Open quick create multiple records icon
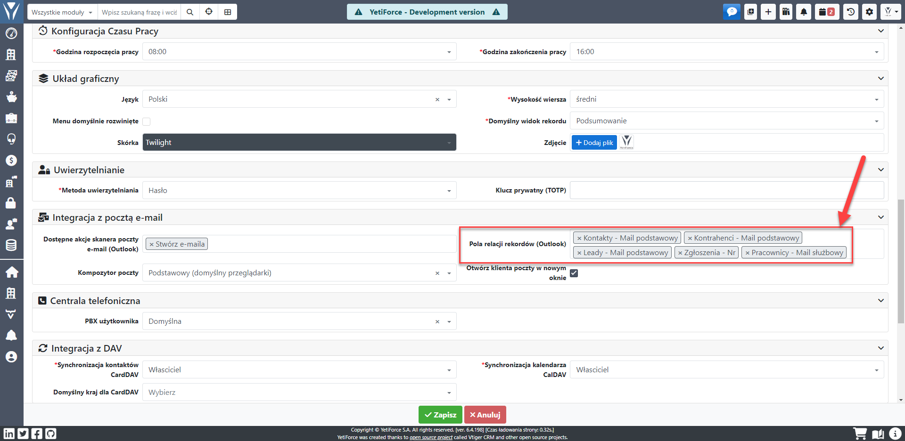 [750, 12]
